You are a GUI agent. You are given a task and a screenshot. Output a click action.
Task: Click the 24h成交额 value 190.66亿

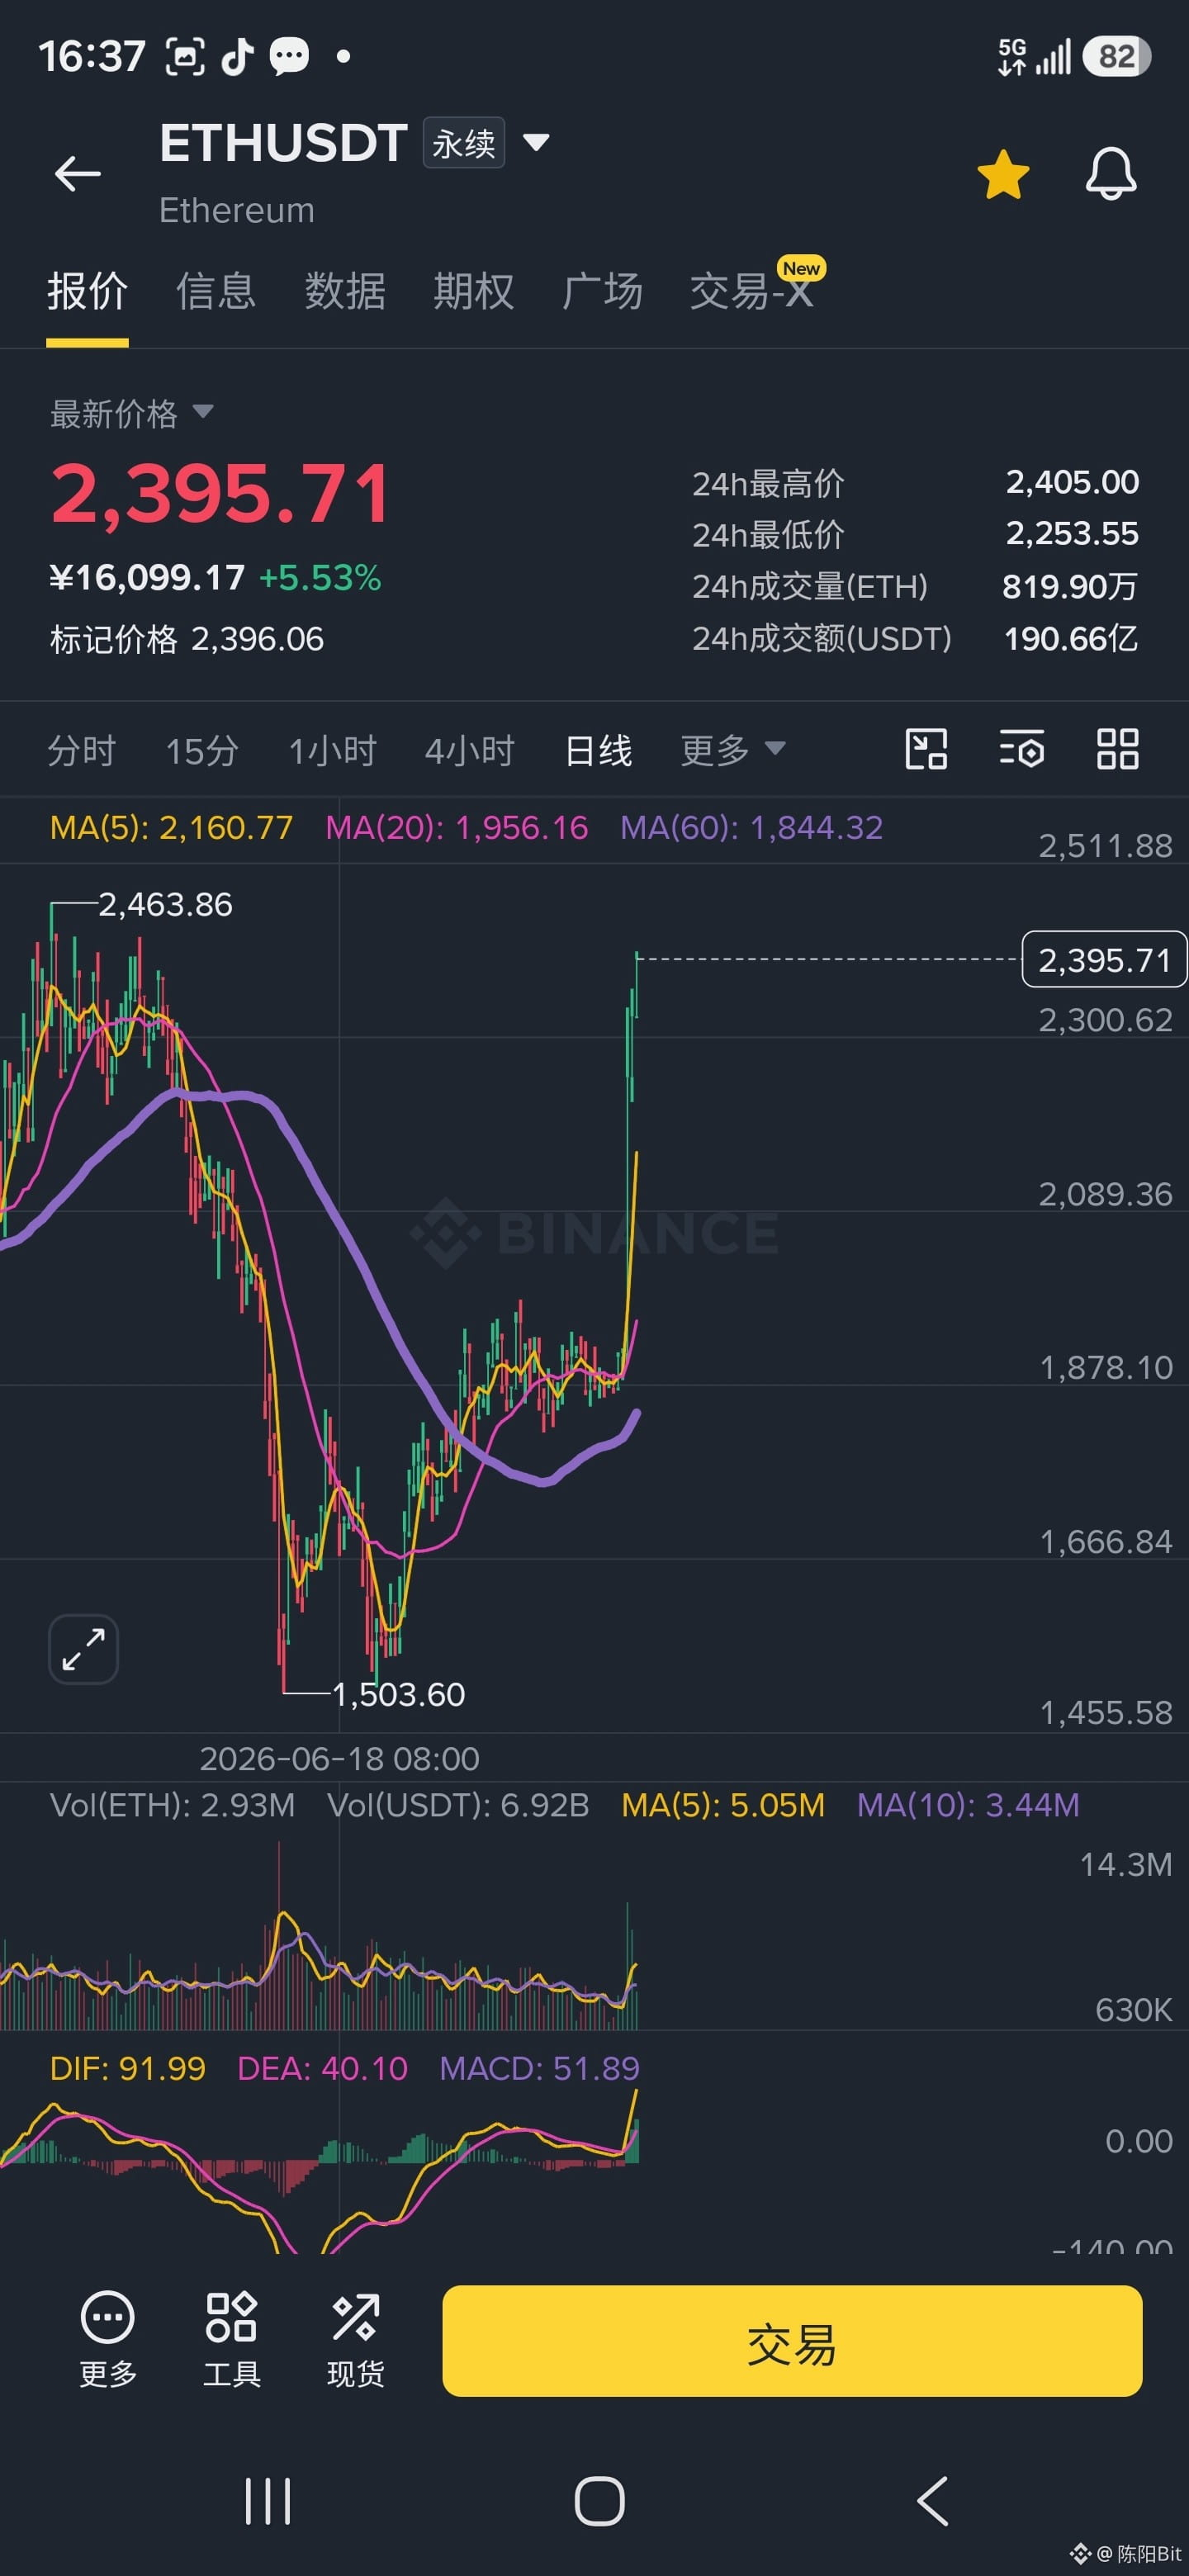coord(1071,639)
